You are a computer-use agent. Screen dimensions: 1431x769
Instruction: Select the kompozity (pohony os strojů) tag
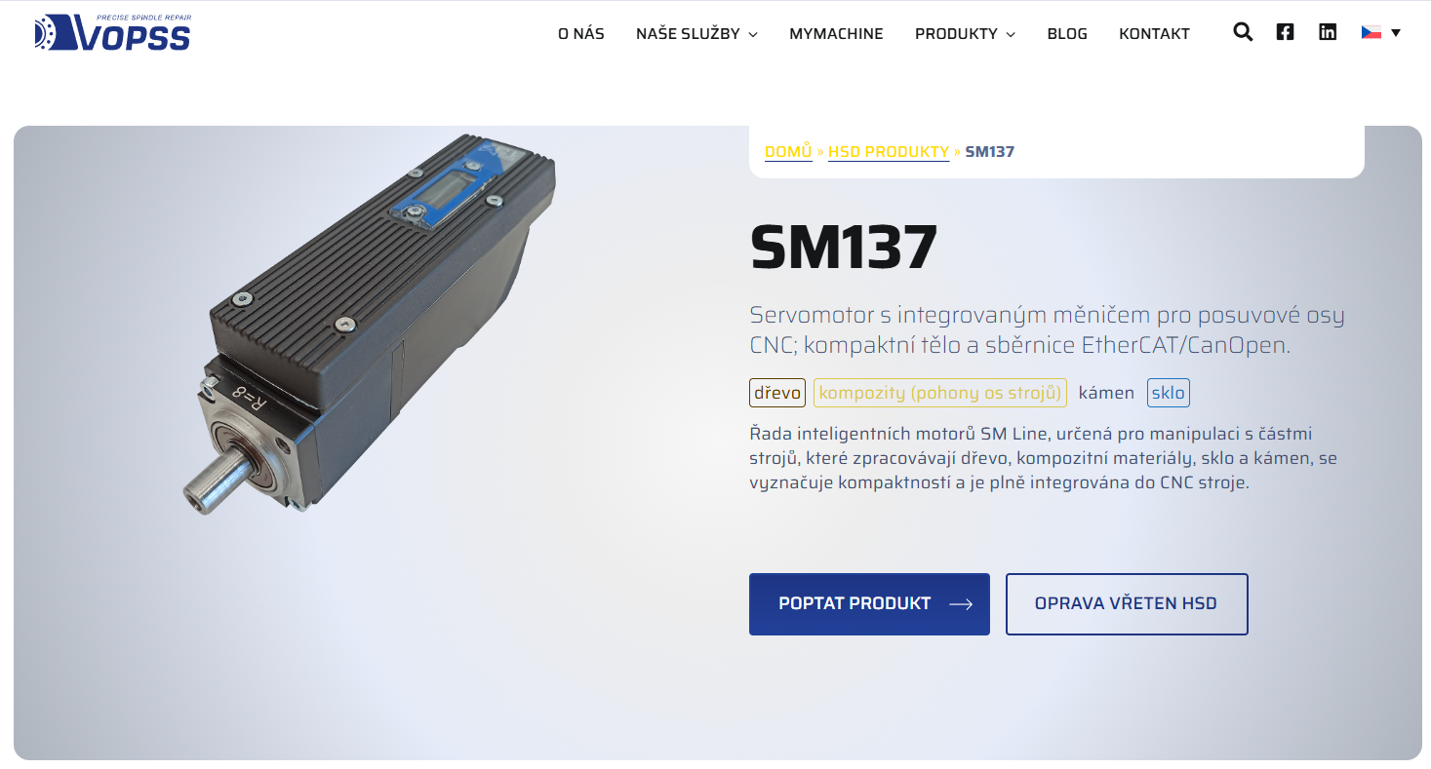939,393
